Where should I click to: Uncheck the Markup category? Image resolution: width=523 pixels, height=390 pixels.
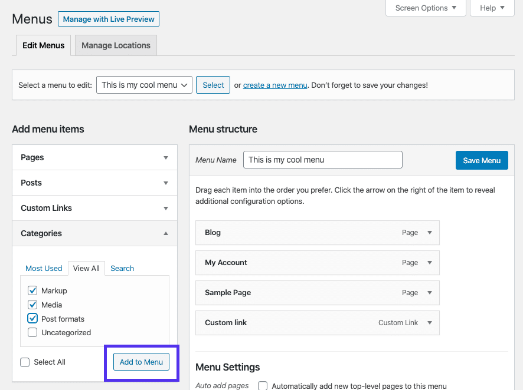32,290
